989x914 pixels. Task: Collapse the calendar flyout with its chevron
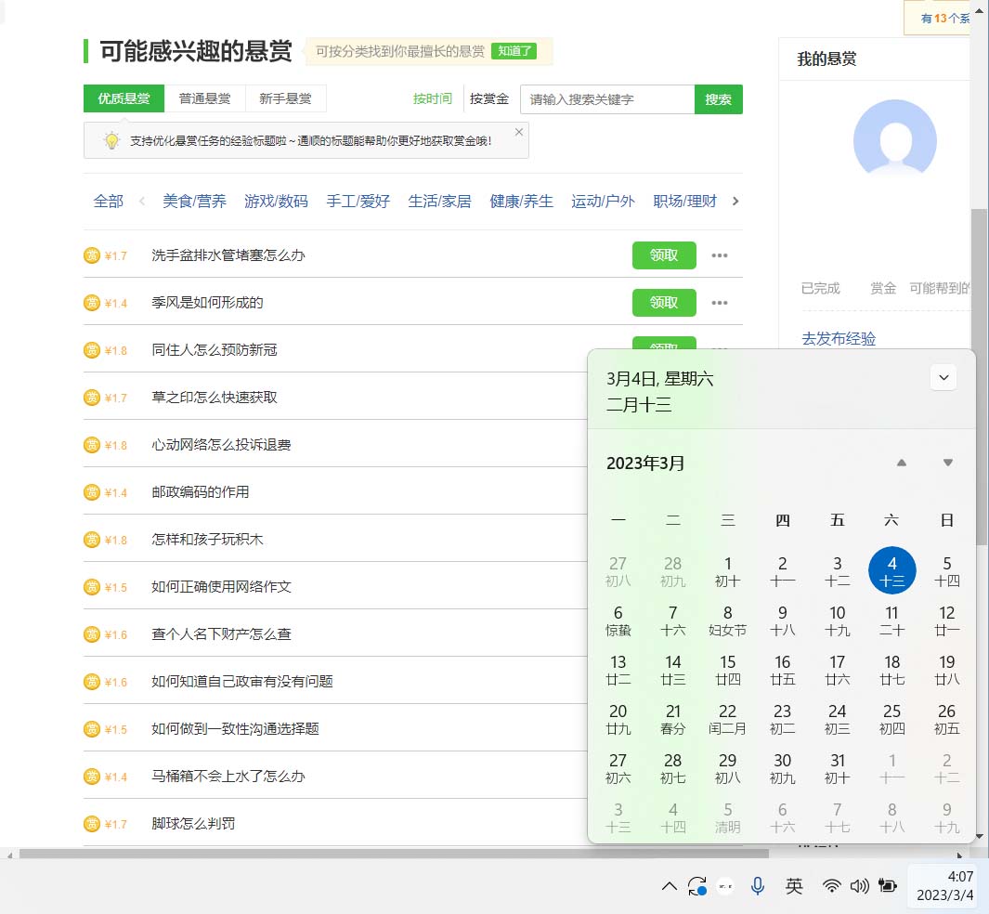943,378
